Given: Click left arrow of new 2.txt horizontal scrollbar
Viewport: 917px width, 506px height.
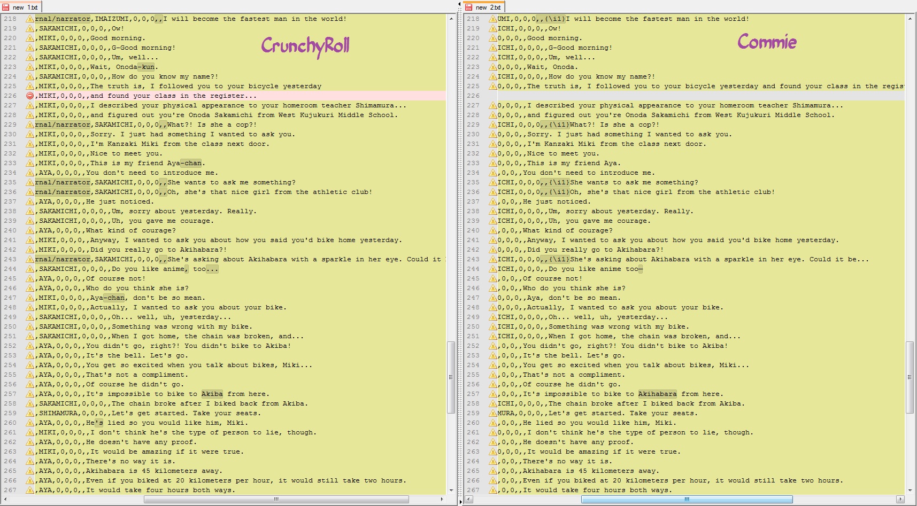Looking at the screenshot, I should pos(469,500).
